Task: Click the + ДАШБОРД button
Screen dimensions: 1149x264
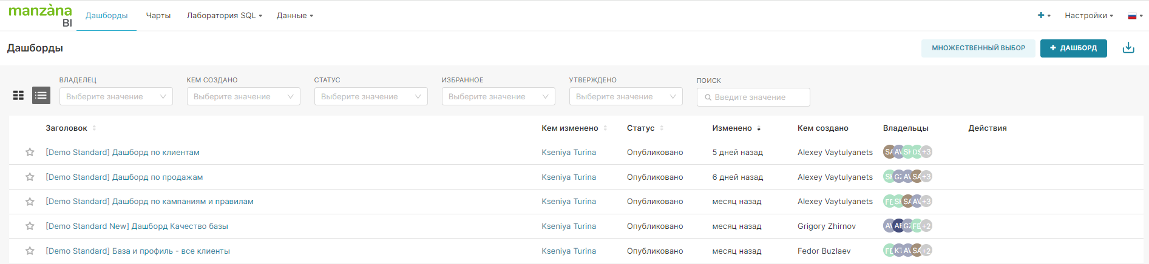Action: coord(1073,48)
